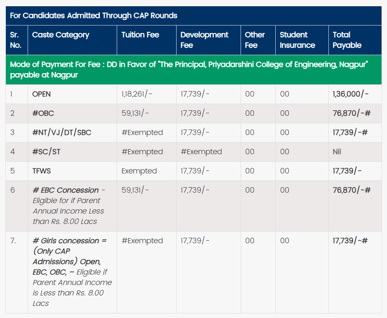Select the TFWS category cell
387x318 pixels.
pyautogui.click(x=42, y=171)
